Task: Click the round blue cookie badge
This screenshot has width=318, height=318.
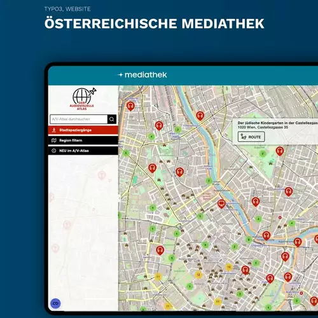Action: (55, 303)
